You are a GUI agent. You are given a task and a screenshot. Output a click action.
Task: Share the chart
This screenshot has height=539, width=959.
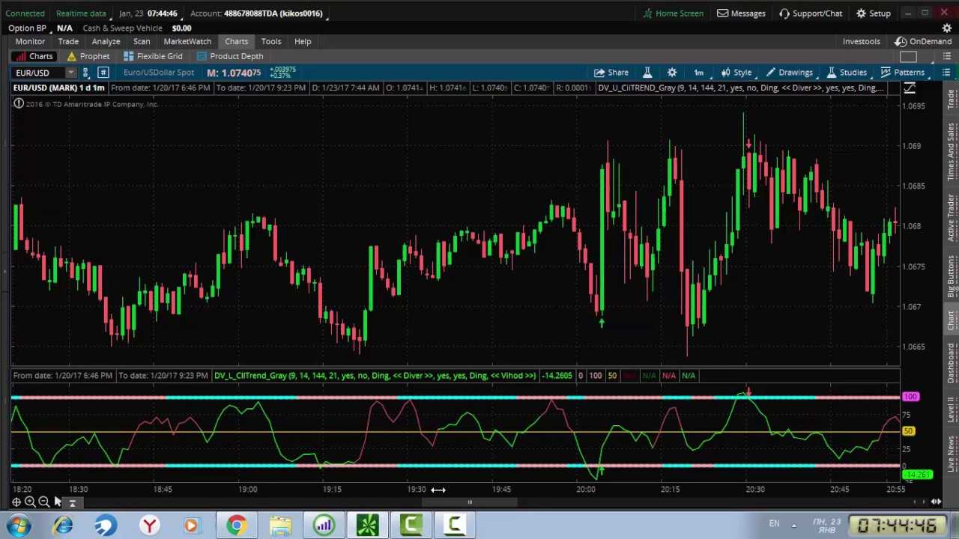(x=611, y=73)
